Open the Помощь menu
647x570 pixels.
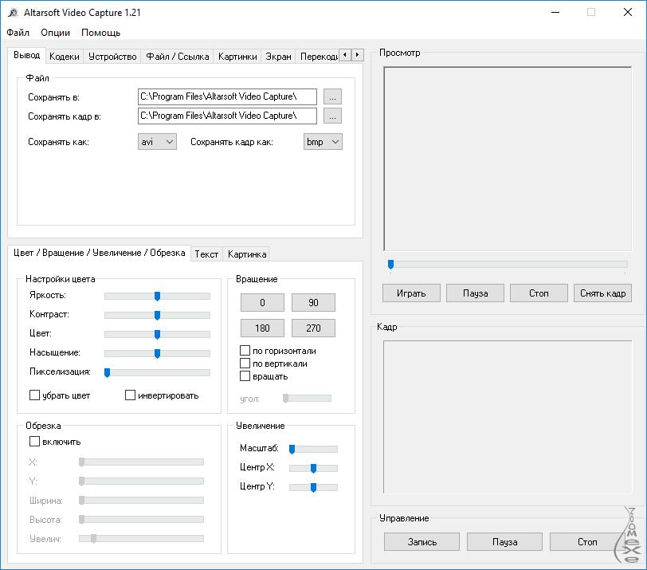(x=100, y=33)
